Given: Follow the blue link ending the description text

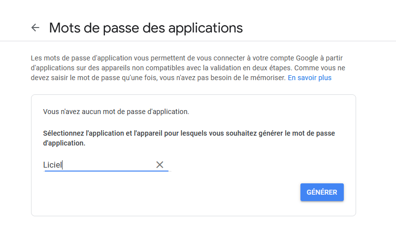Looking at the screenshot, I should [x=310, y=78].
